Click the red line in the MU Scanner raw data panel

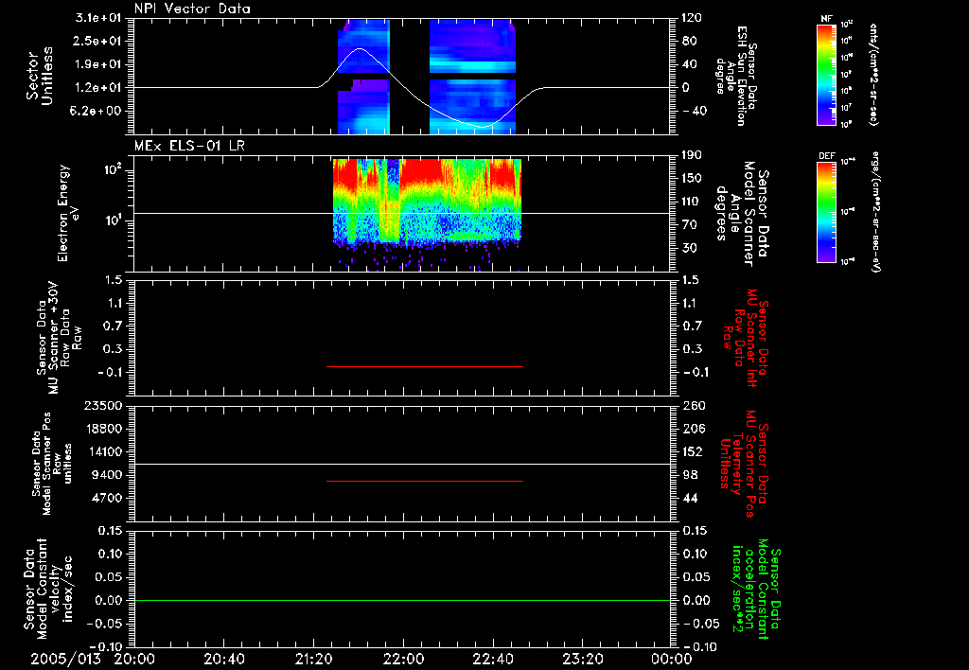click(x=425, y=366)
